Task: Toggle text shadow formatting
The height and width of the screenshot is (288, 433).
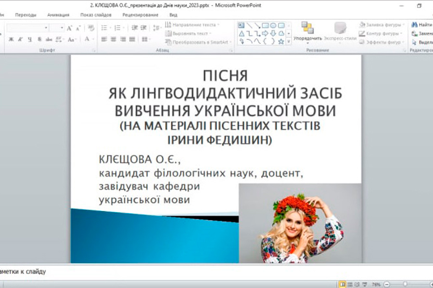Action: 39,39
